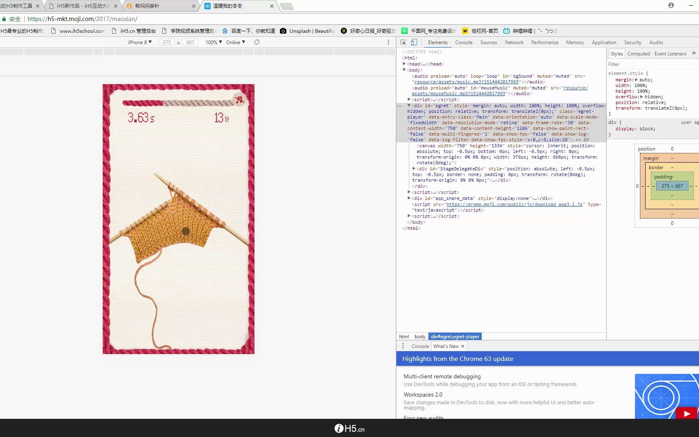This screenshot has height=437, width=699.
Task: Open the Performance panel tab
Action: pos(544,42)
